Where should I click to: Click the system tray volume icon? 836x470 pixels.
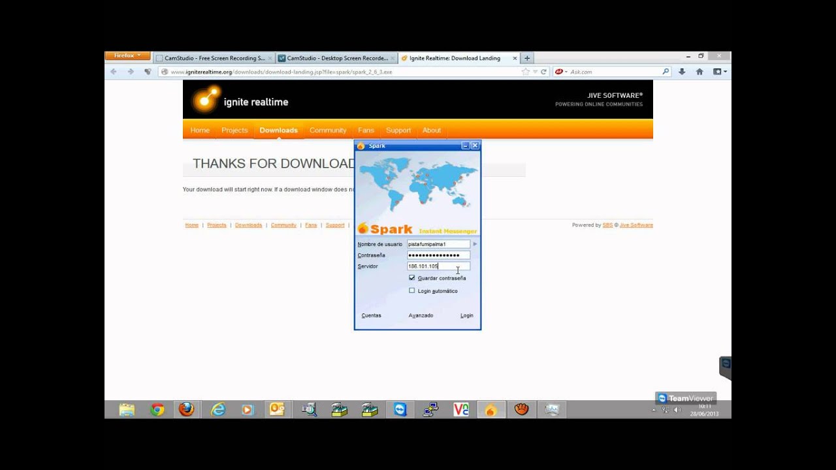click(x=677, y=410)
